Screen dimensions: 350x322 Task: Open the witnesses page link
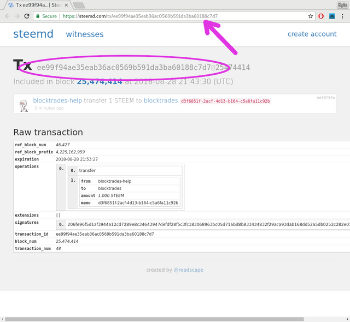(x=85, y=34)
